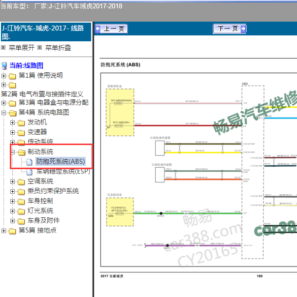Click folder icon of 车身控制
Screen dimensions: 297x297
tap(21, 202)
